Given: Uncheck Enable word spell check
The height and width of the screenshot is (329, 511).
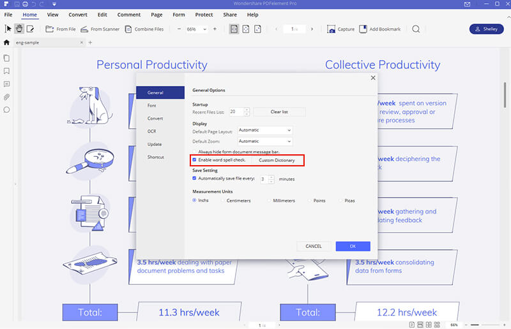Looking at the screenshot, I should [195, 160].
